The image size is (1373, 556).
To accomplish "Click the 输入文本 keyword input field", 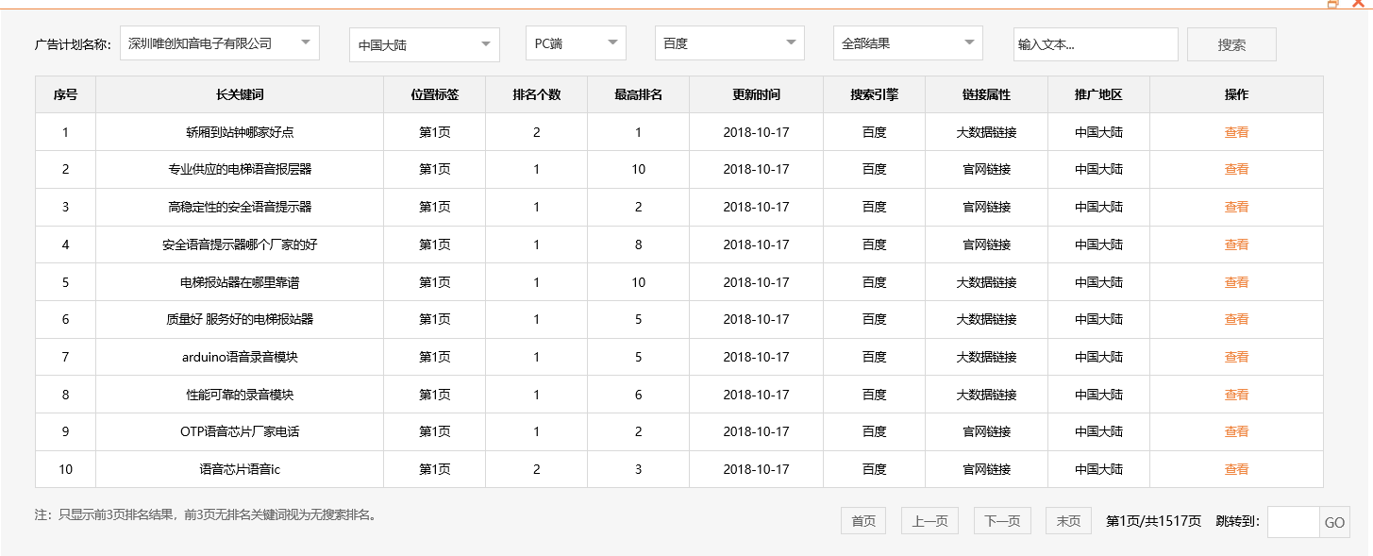I will (x=1095, y=44).
